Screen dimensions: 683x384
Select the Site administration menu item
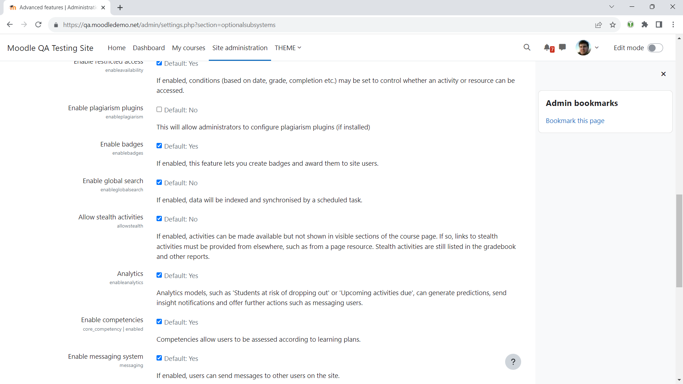pyautogui.click(x=240, y=48)
